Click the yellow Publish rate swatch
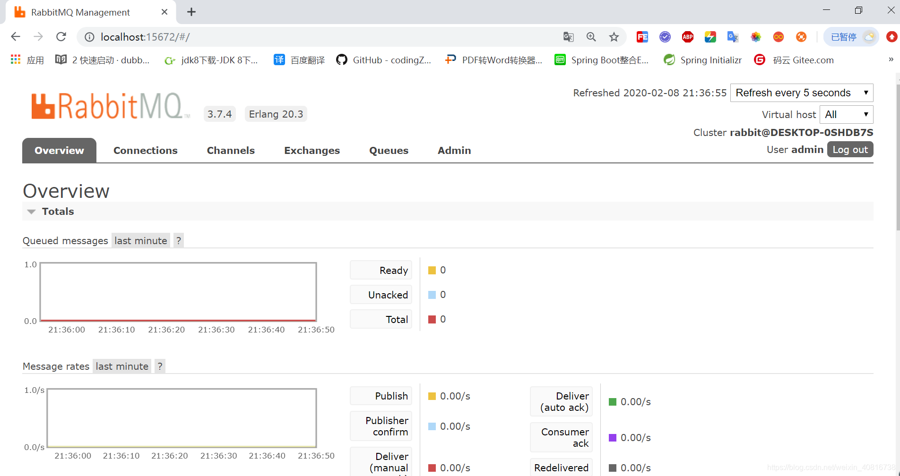 (x=432, y=396)
